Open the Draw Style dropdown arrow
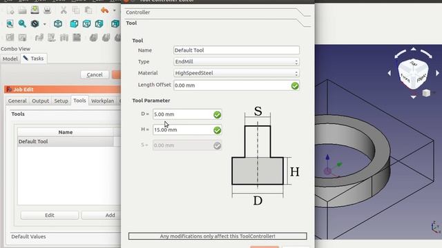442x248 pixels. tap(44, 24)
